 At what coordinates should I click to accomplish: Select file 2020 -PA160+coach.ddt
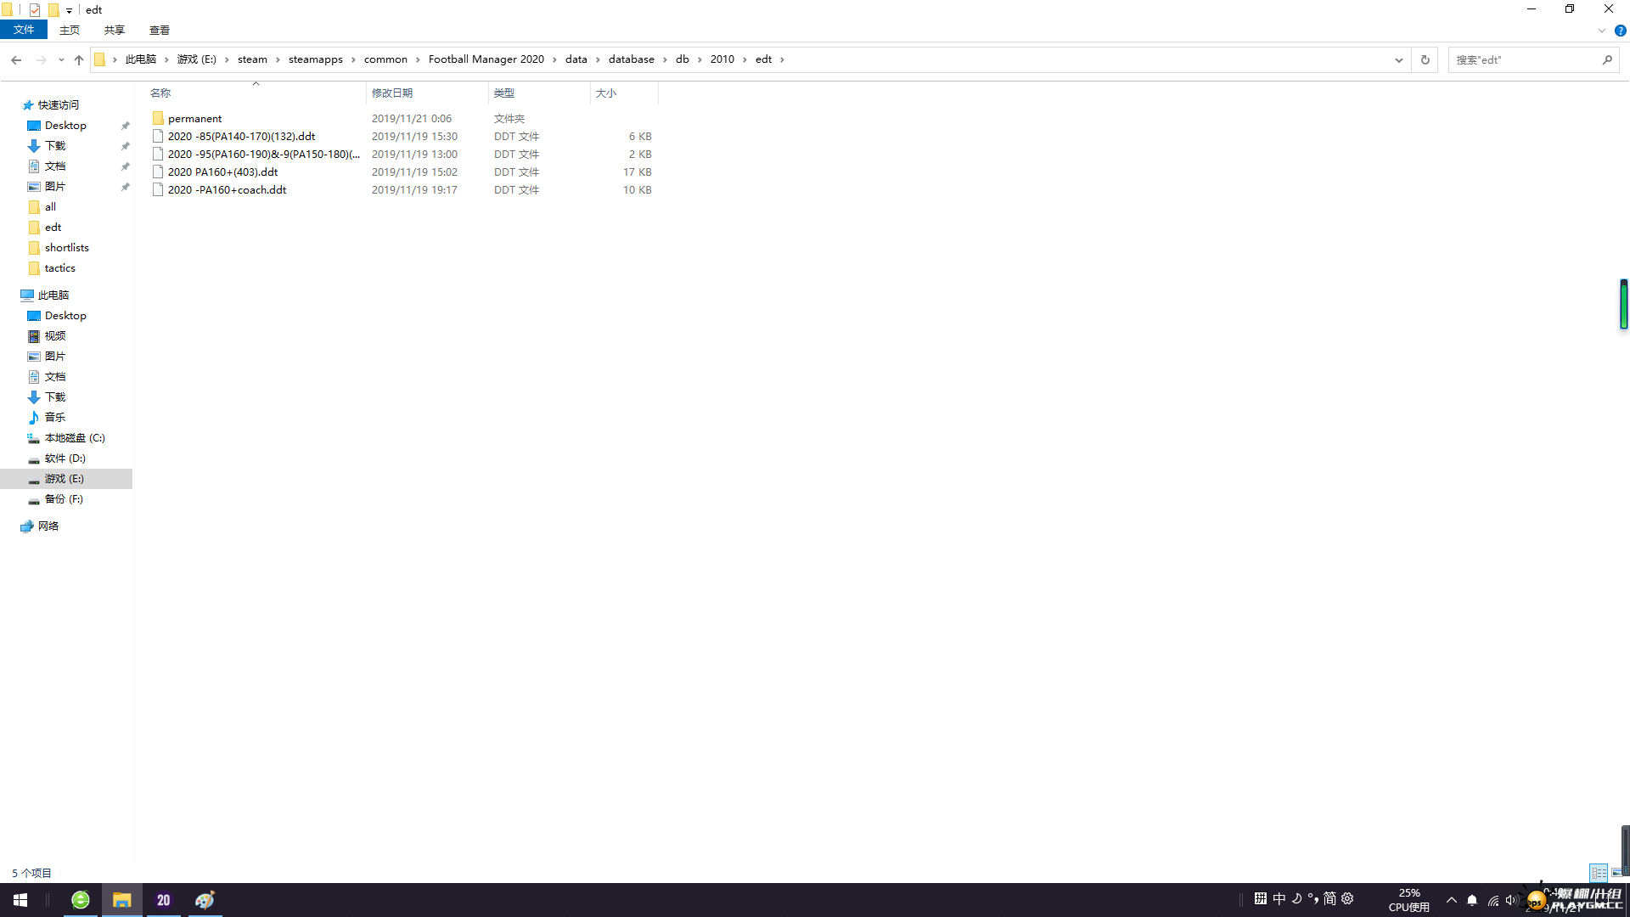(227, 189)
